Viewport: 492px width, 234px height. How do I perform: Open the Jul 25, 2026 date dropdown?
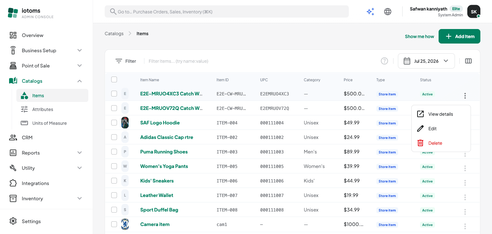pyautogui.click(x=426, y=61)
